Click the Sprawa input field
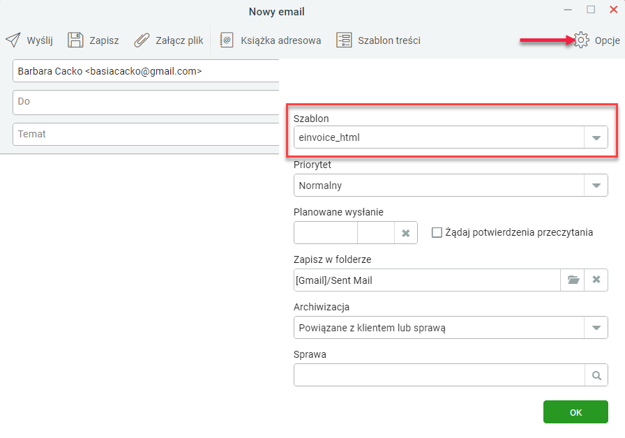This screenshot has height=438, width=625. tap(439, 375)
